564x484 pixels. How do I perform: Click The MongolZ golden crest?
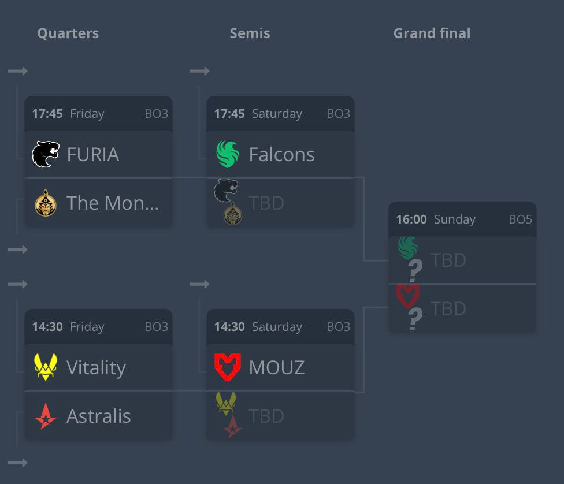point(45,203)
